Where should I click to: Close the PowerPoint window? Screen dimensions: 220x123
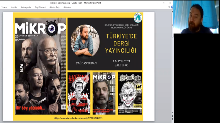click(x=170, y=3)
